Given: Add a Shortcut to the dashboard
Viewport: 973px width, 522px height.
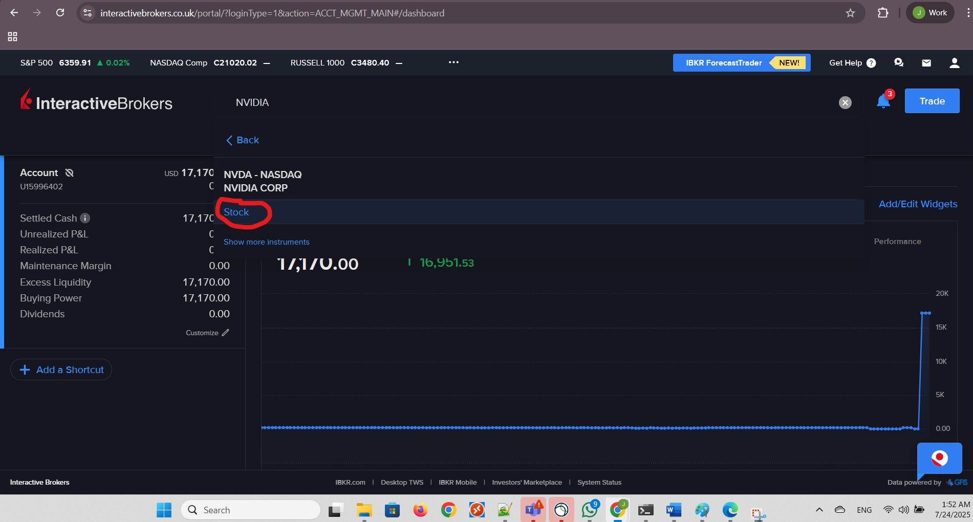Looking at the screenshot, I should point(61,369).
